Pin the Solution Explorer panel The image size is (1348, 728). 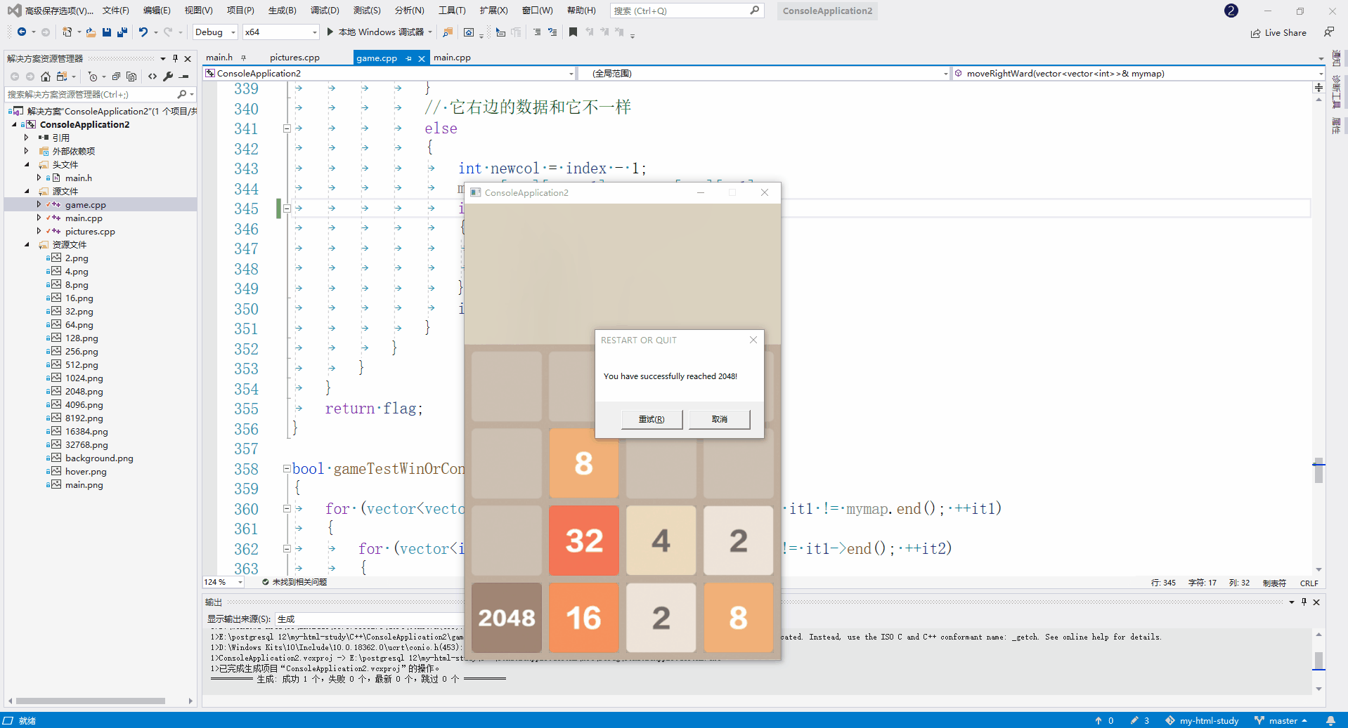[175, 59]
